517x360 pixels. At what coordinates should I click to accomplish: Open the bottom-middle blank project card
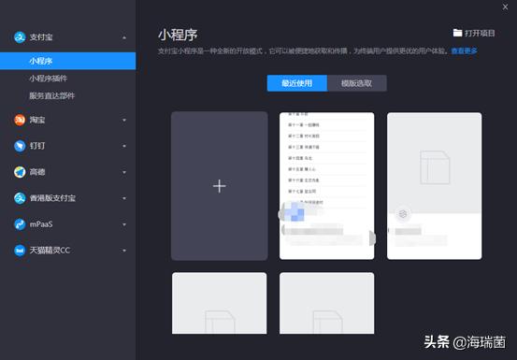coord(327,303)
